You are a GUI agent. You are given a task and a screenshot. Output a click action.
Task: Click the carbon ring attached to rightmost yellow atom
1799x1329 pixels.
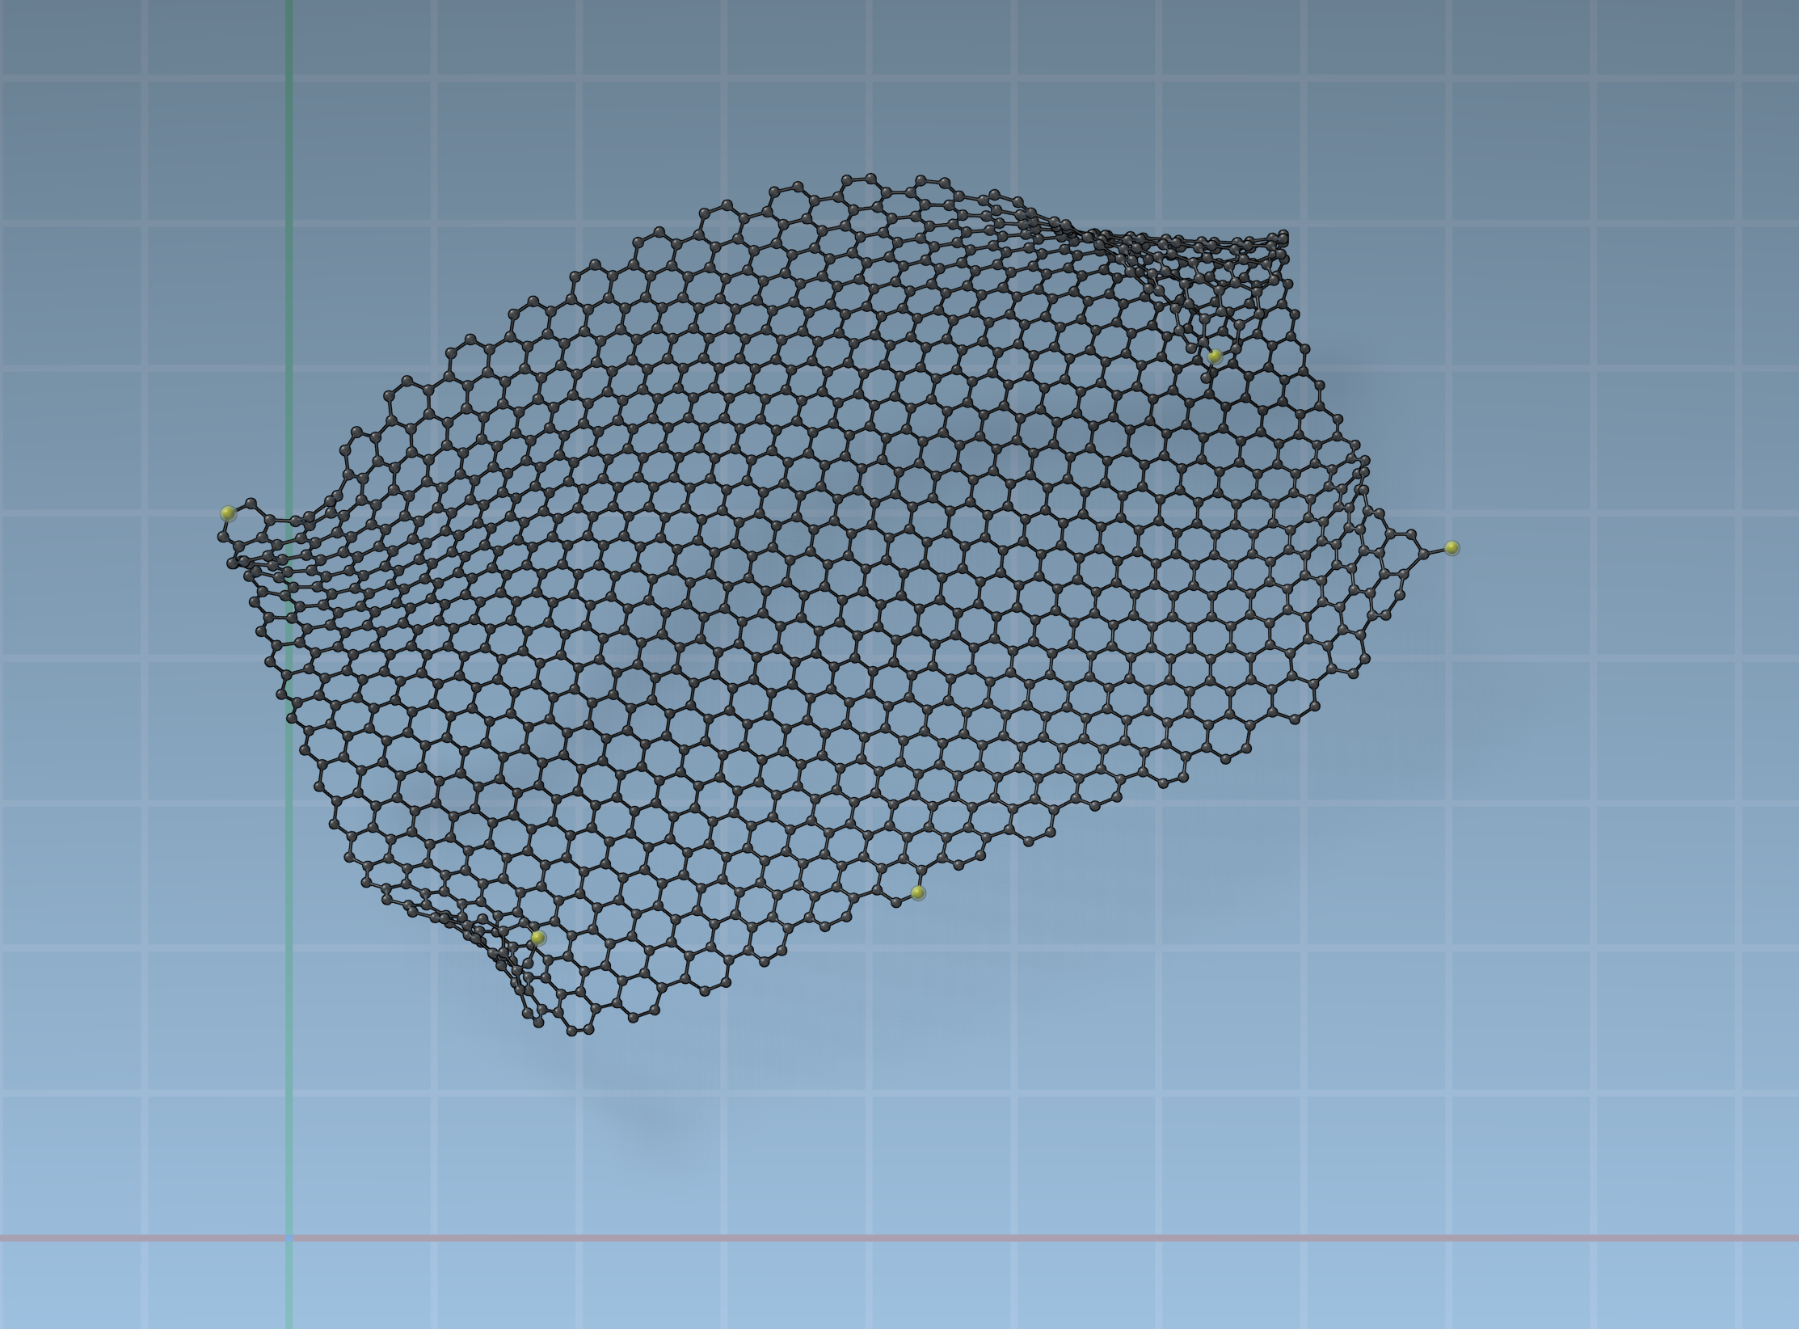[x=1401, y=553]
